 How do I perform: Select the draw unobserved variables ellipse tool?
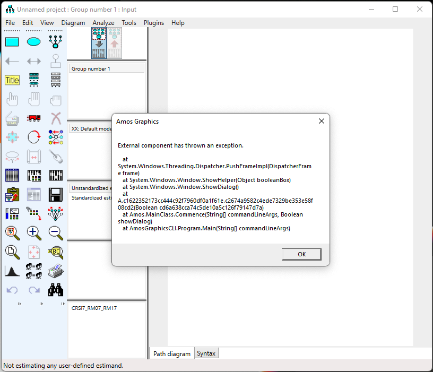[x=33, y=42]
